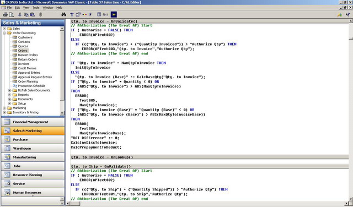Open Print Preview from toolbar
The width and height of the screenshot is (353, 207).
(11, 15)
